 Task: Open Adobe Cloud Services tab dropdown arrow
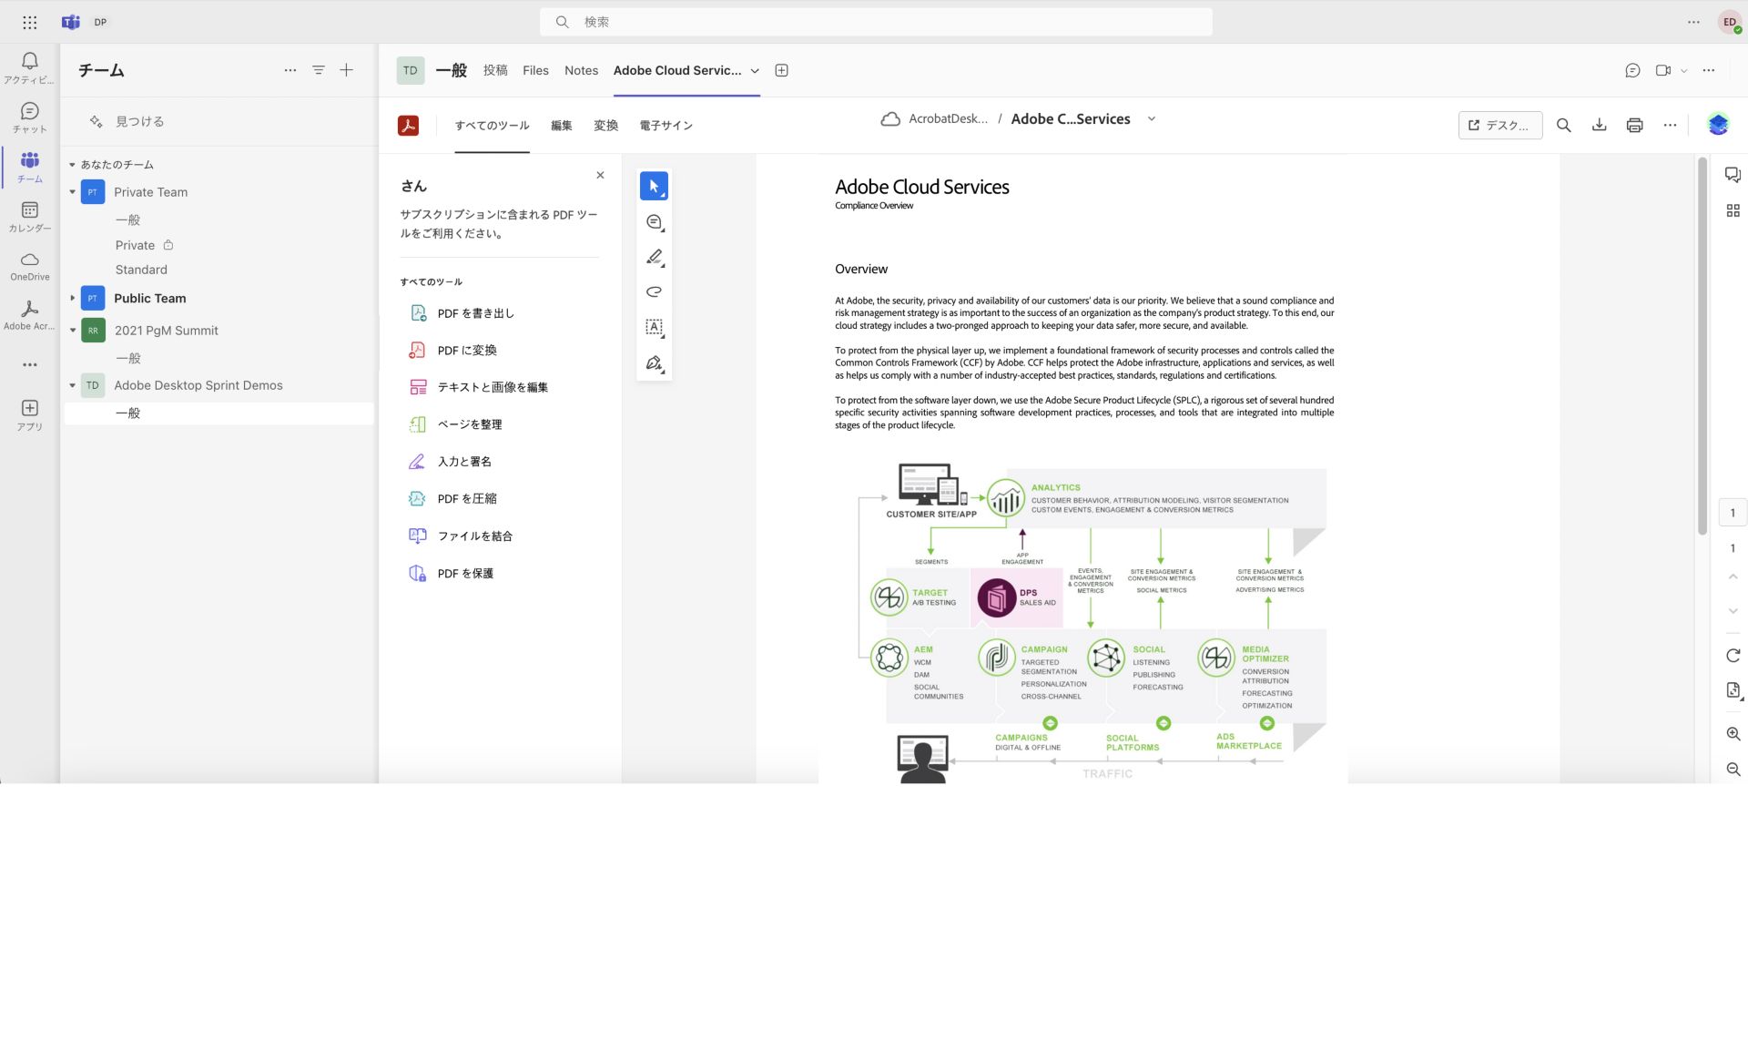[755, 71]
